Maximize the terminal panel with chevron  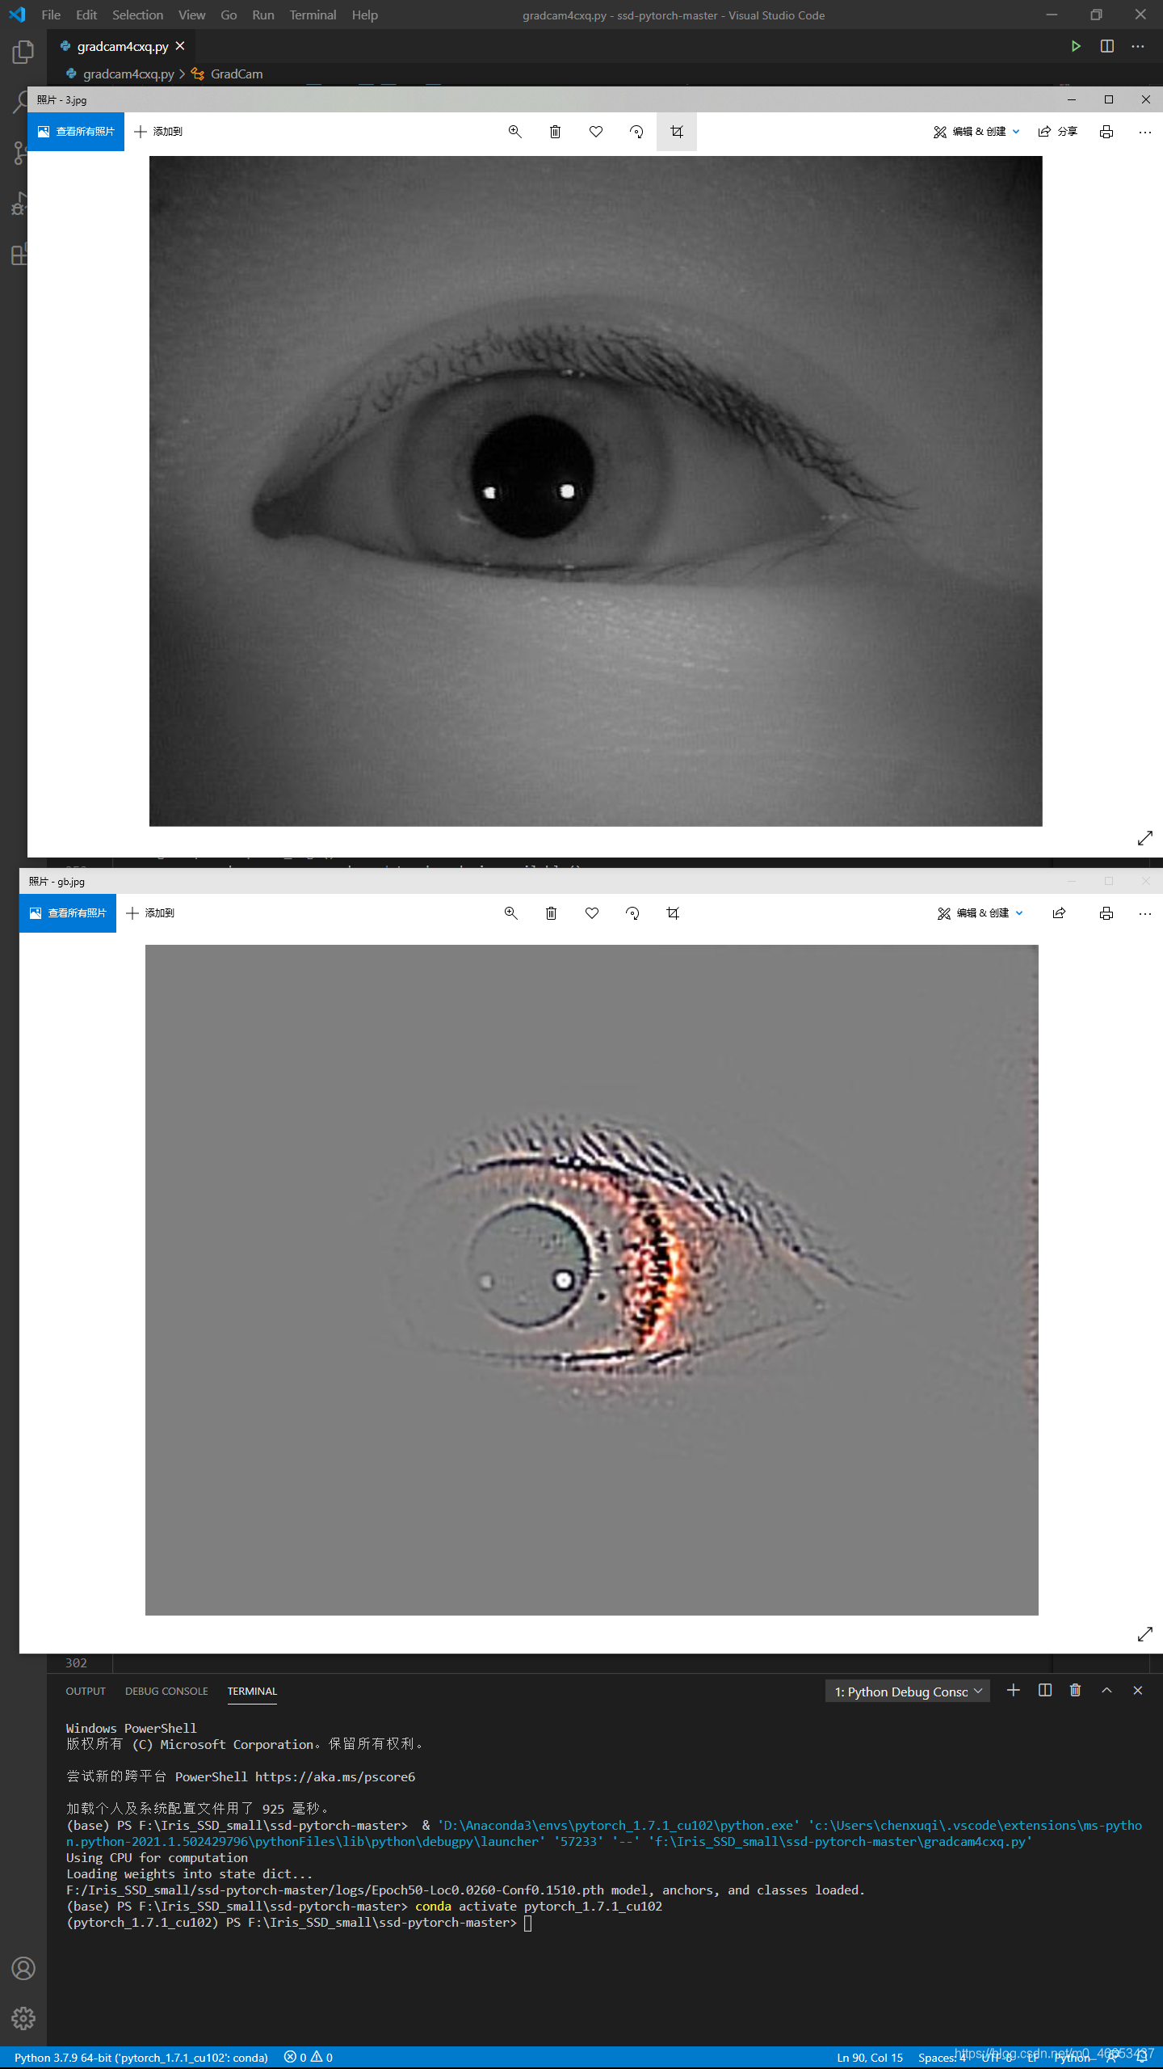point(1106,1690)
